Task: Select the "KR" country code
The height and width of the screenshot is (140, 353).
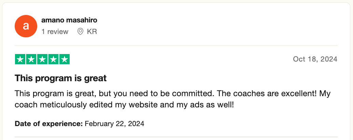Action: tap(92, 32)
